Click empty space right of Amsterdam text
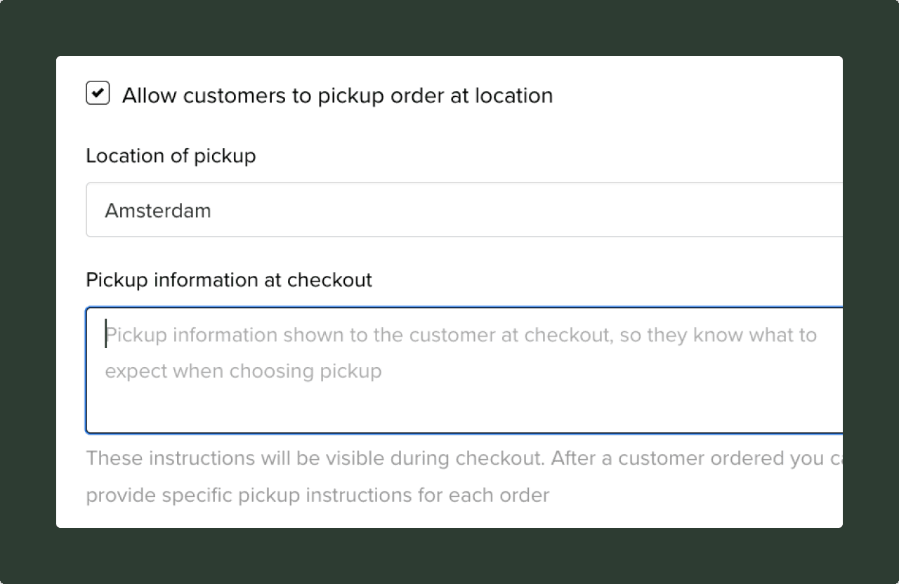Screen dimensions: 899x584 tap(527, 210)
